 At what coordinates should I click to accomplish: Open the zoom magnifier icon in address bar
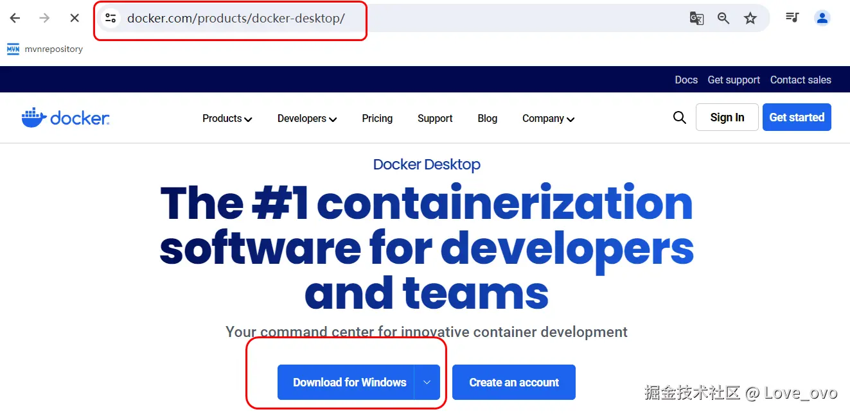point(723,18)
